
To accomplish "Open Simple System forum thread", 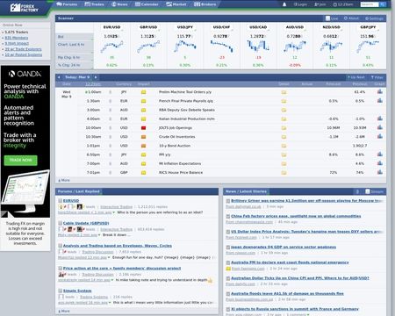I will pos(77,291).
